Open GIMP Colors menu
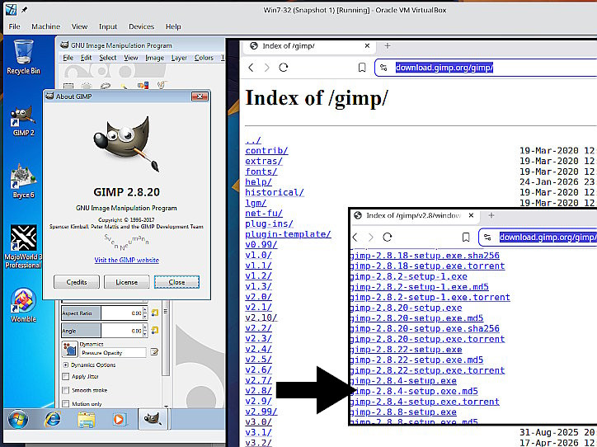The height and width of the screenshot is (447, 597). point(204,58)
